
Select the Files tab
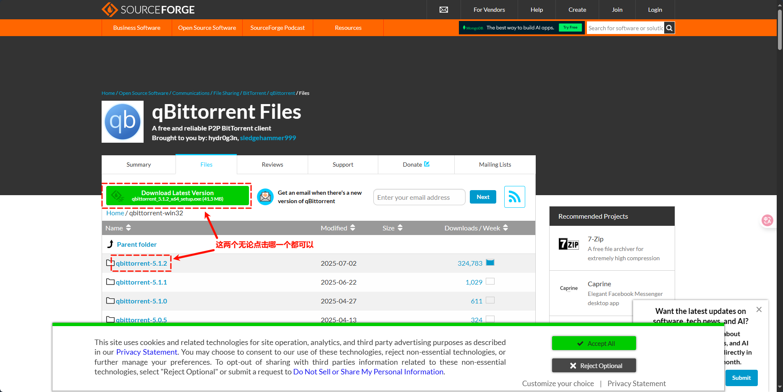206,165
